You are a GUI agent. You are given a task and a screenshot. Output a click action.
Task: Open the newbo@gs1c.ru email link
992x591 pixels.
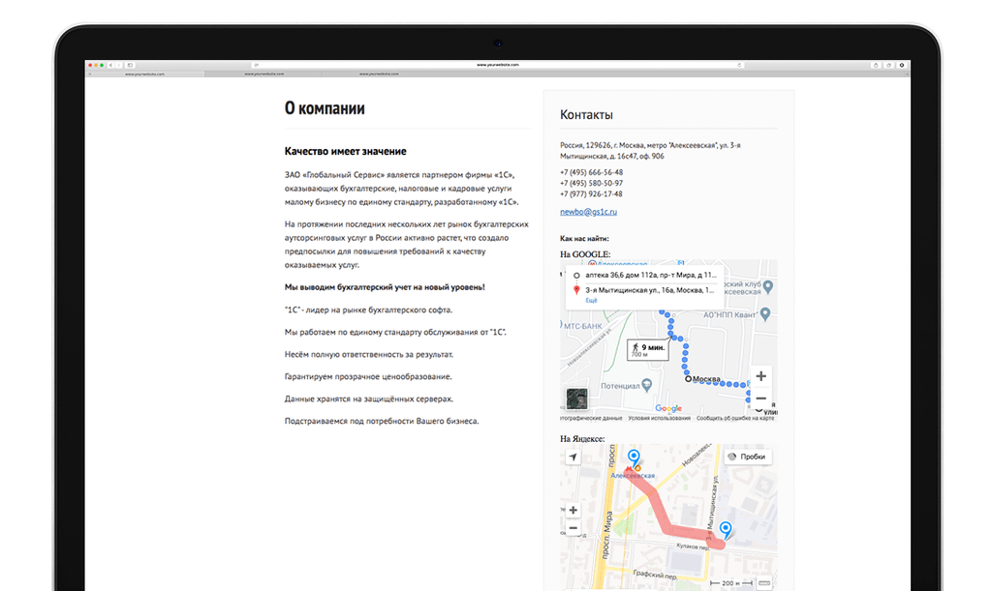588,212
